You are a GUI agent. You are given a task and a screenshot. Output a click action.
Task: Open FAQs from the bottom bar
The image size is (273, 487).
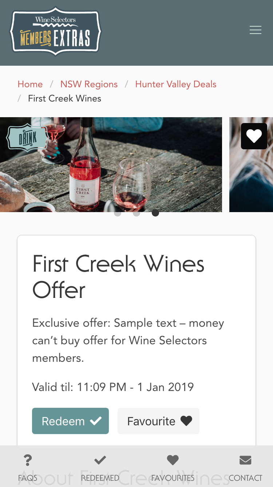(x=28, y=468)
